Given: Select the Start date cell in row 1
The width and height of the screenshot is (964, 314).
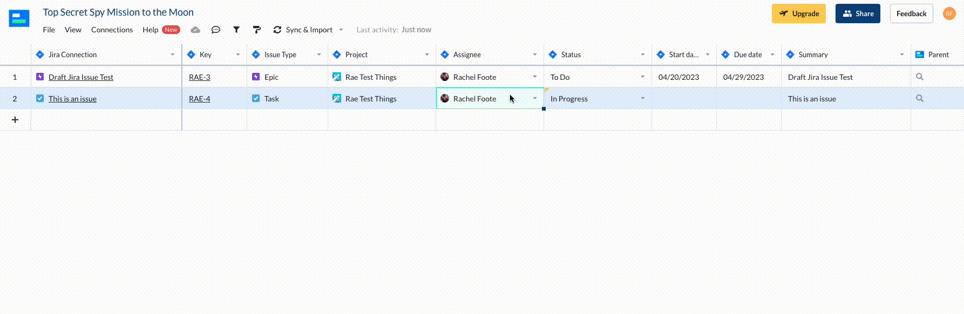Looking at the screenshot, I should coord(684,77).
